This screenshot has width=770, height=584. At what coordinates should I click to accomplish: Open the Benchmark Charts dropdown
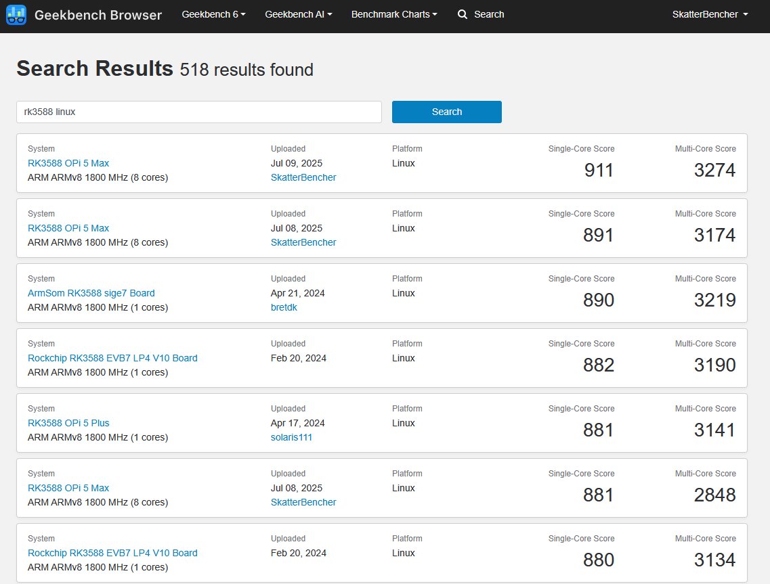point(394,14)
